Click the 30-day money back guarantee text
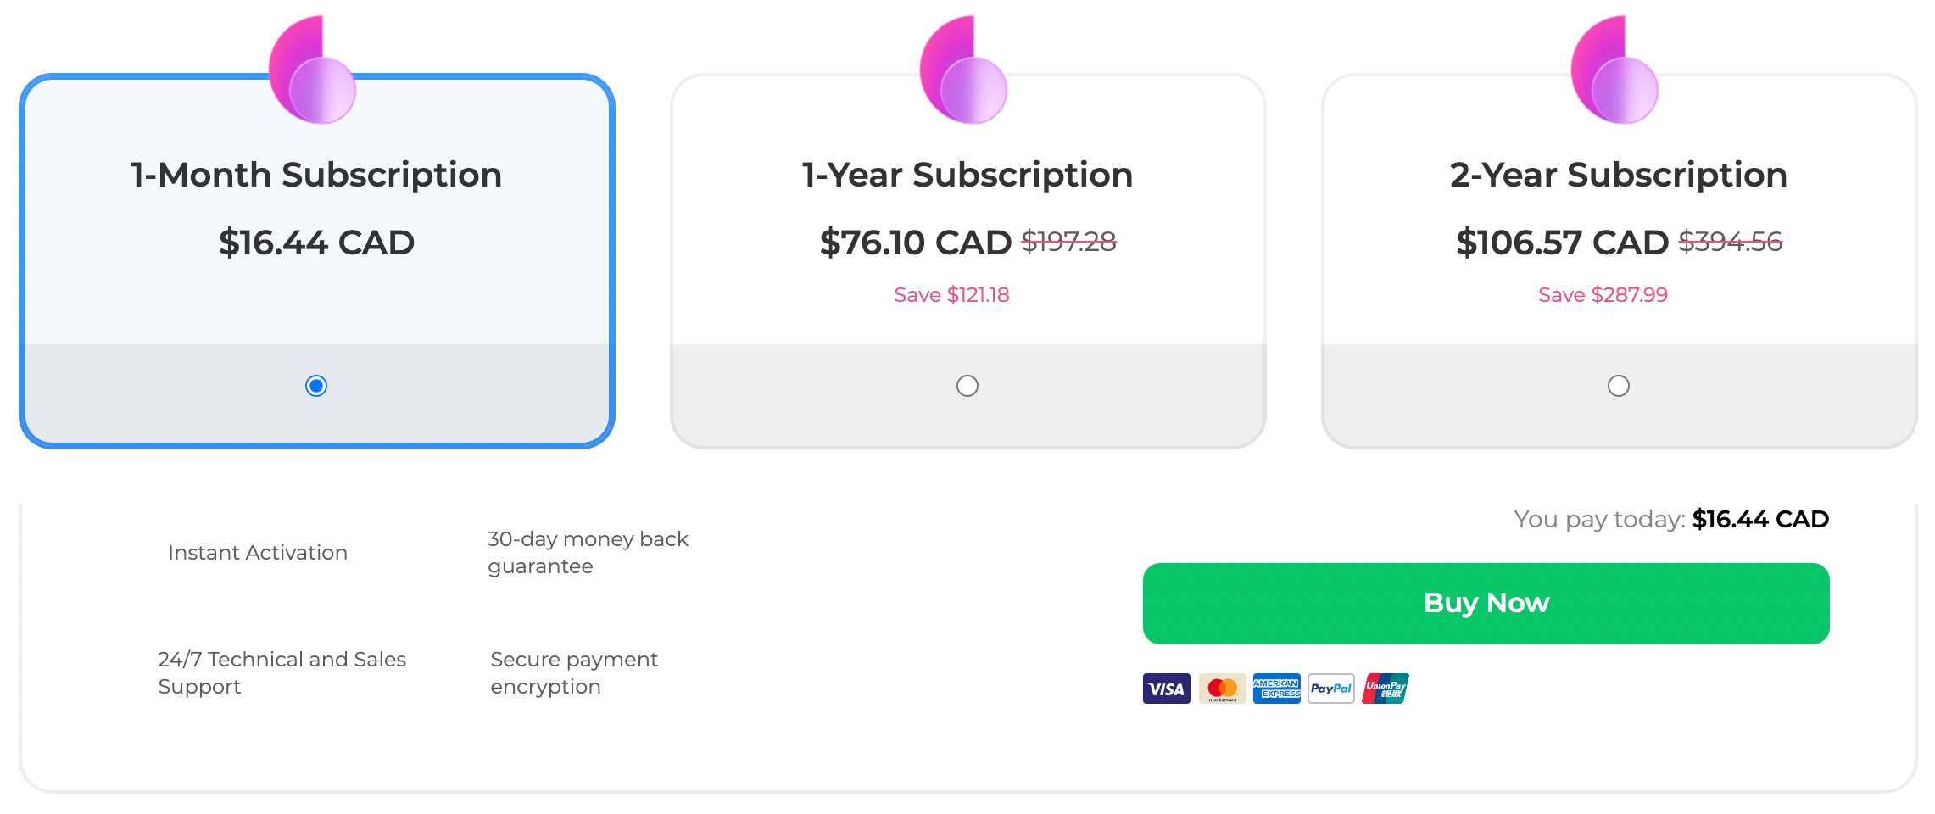The image size is (1935, 814). pyautogui.click(x=587, y=551)
